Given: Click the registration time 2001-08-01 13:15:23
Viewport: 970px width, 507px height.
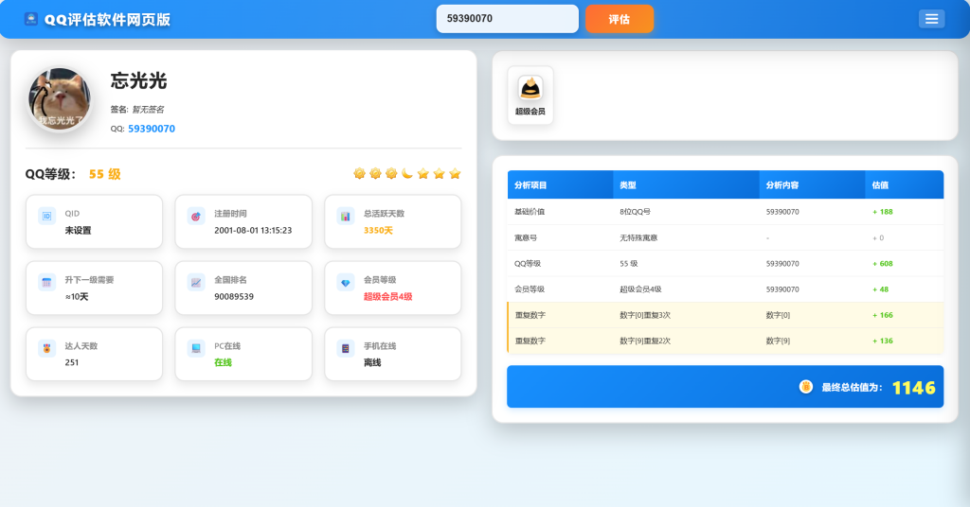Looking at the screenshot, I should 253,231.
